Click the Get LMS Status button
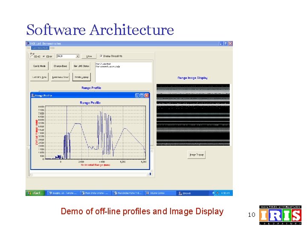 tap(81, 66)
